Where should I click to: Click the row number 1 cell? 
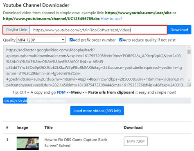[7, 140]
